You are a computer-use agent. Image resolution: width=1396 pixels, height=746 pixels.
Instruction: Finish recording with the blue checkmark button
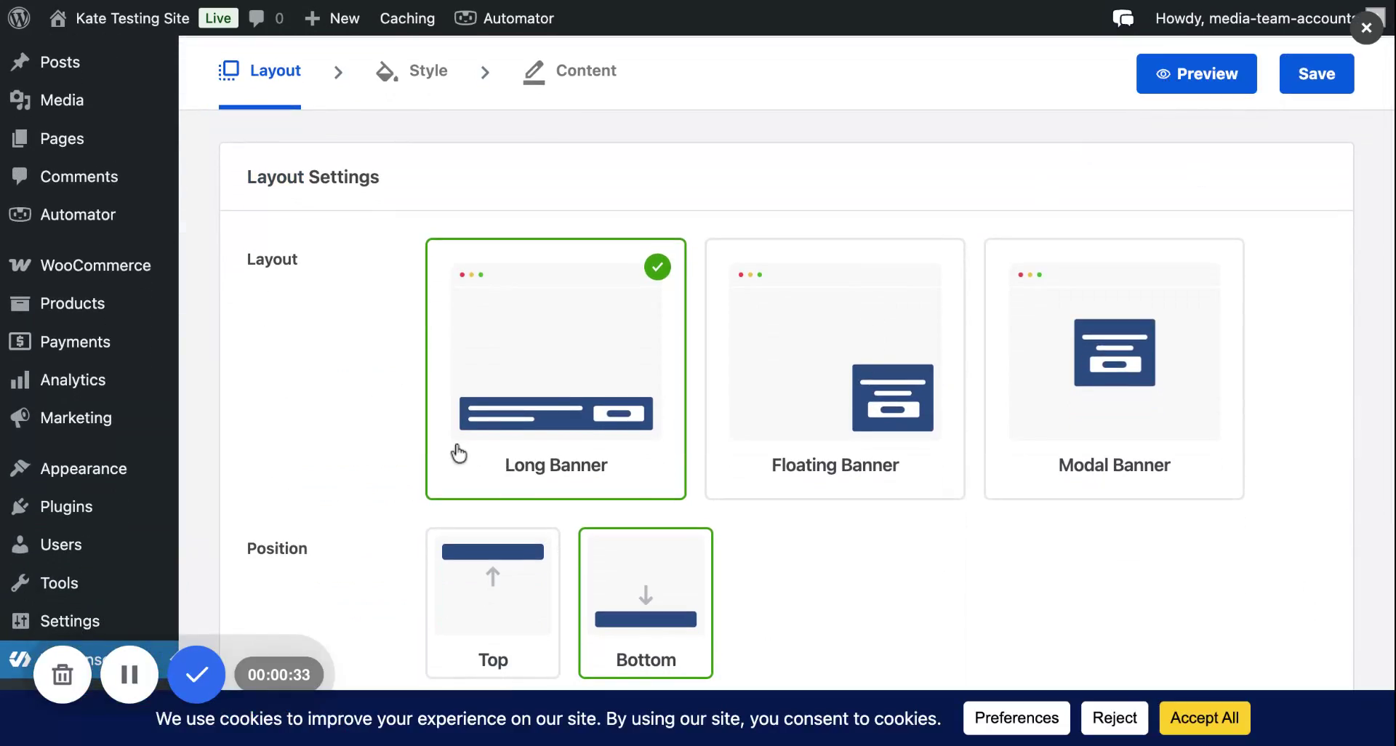196,675
